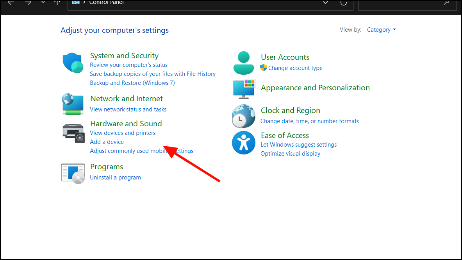Click the UAC shield beside Change account type

coord(263,68)
